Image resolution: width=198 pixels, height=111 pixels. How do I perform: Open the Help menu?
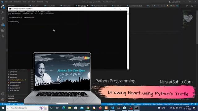coord(46,2)
